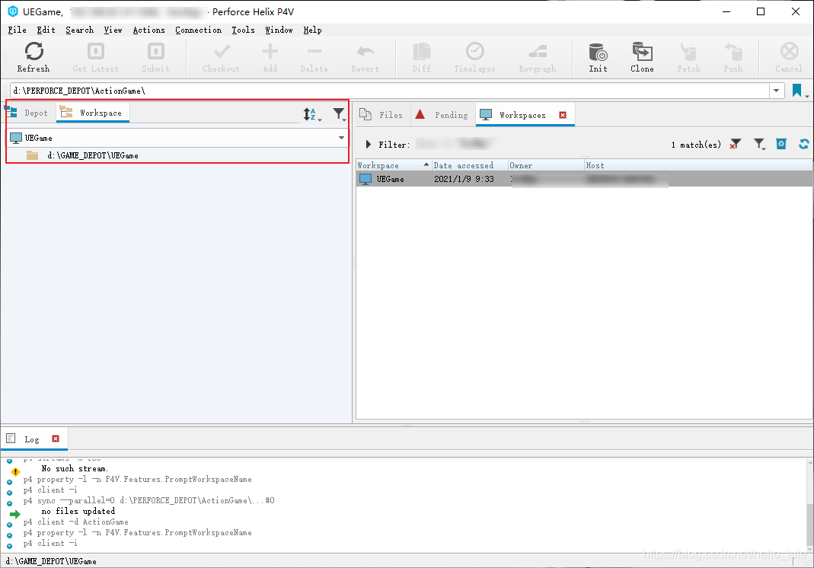Select the UEGame workspace row
The image size is (814, 568).
[x=584, y=179]
